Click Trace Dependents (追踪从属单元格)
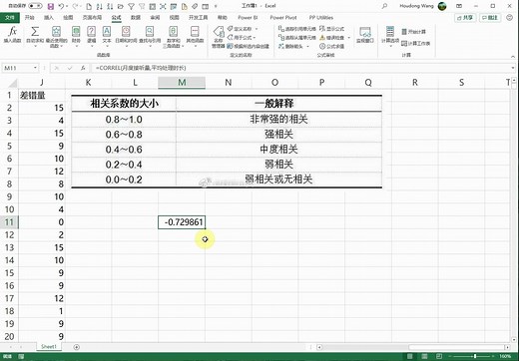The width and height of the screenshot is (519, 361). [296, 38]
